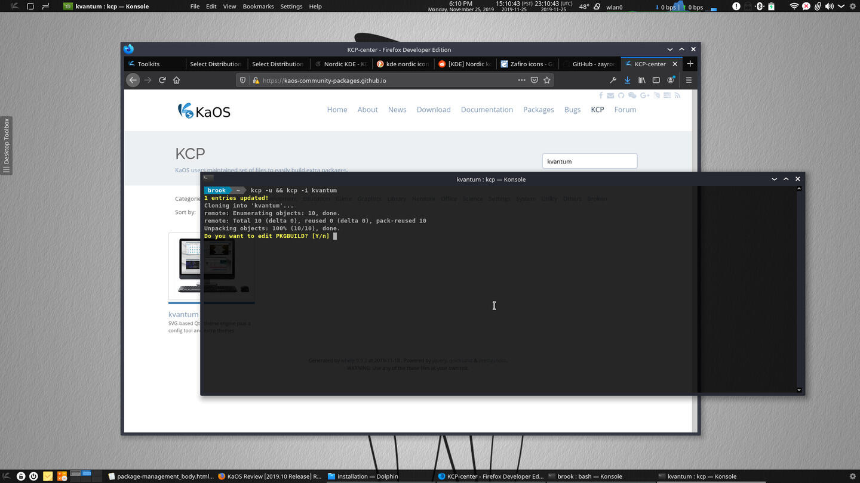Open the Wi-Fi network tray icon

point(794,7)
